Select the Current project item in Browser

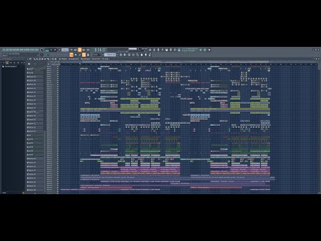tap(9, 66)
